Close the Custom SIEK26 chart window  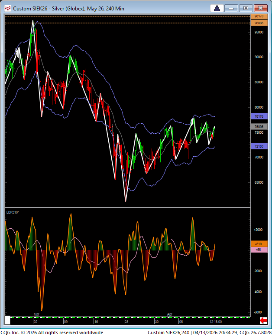pyautogui.click(x=260, y=8)
